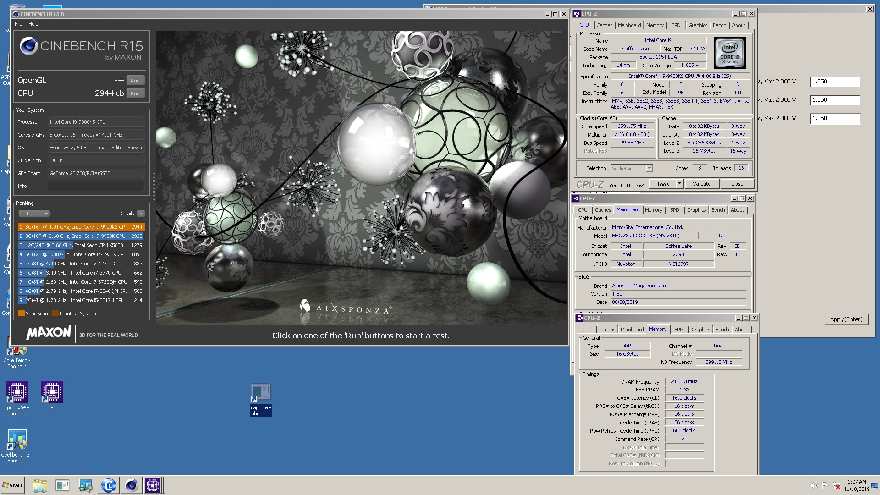Screen dimensions: 880x495
Task: Click Cinebench sphere icon in taskbar
Action: click(x=131, y=485)
